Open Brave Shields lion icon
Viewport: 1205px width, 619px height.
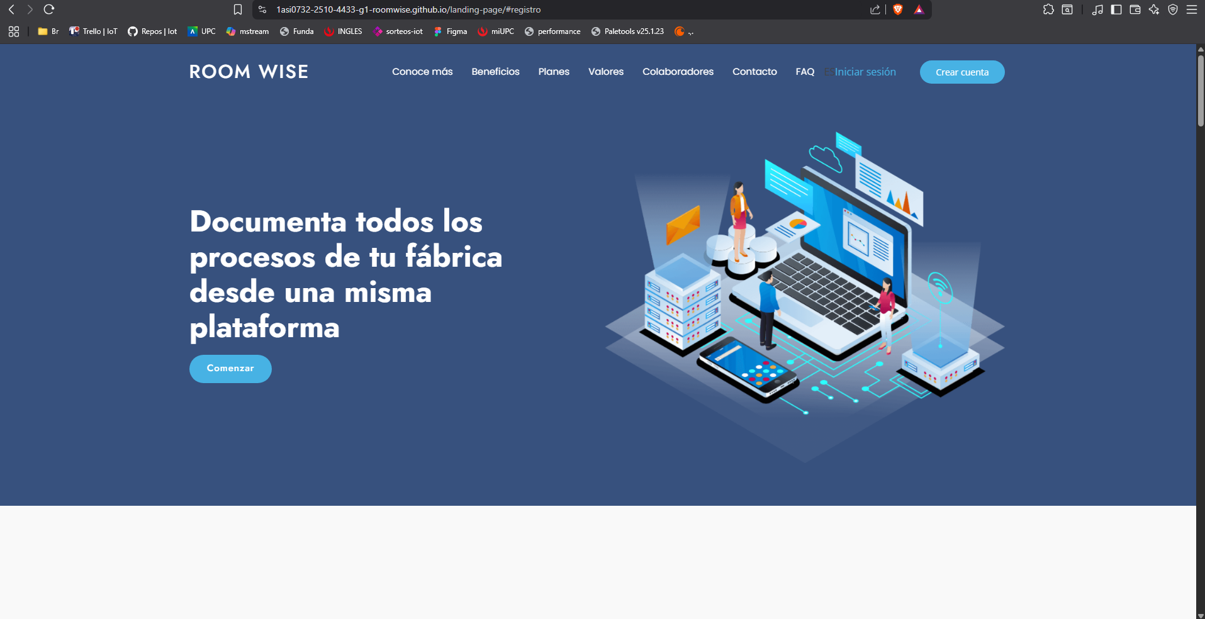(898, 9)
